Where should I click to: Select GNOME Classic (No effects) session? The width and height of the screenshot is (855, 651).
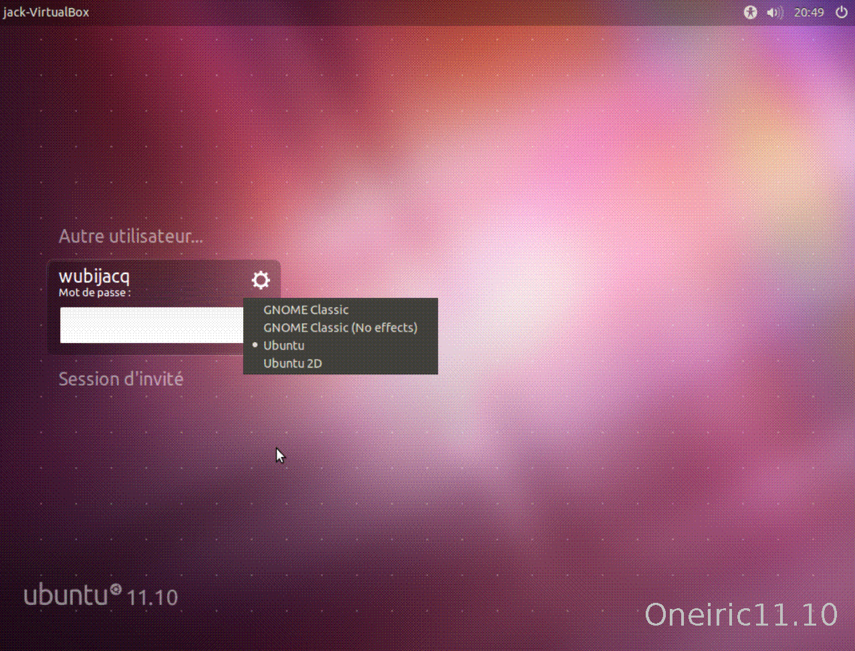point(340,328)
